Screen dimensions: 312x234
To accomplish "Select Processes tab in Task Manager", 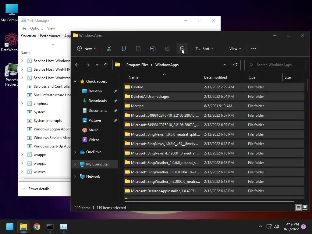I will (x=28, y=35).
